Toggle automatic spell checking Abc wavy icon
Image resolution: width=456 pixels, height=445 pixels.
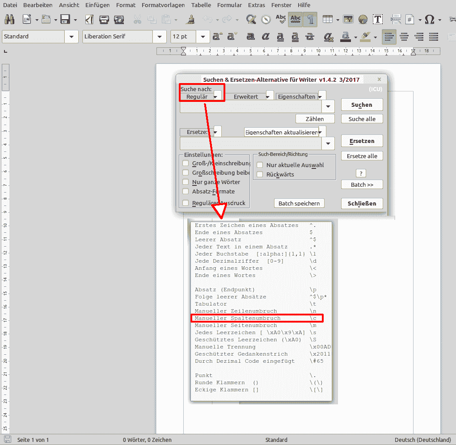click(296, 20)
